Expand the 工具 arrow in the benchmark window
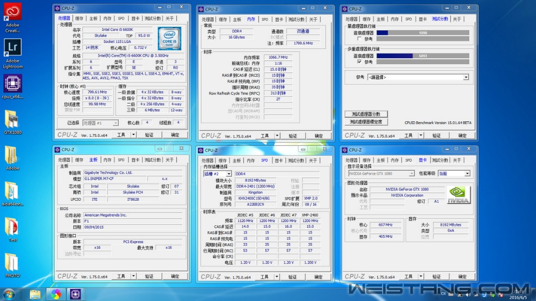This screenshot has width=536, height=301. [x=421, y=135]
